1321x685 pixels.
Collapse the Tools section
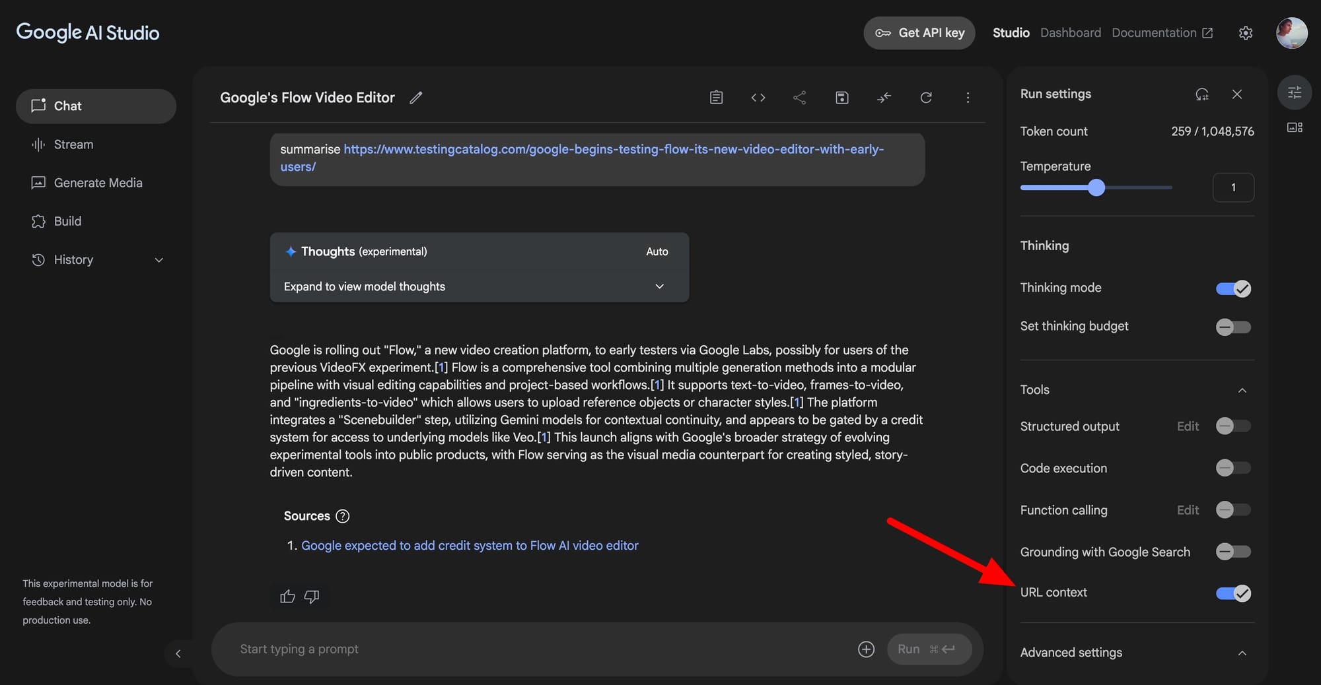pyautogui.click(x=1242, y=390)
